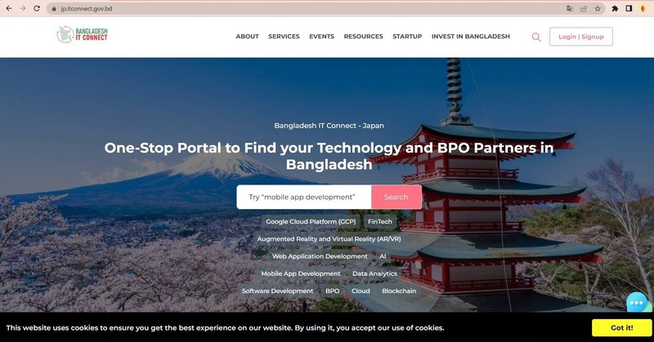654x342 pixels.
Task: Reload the page with refresh icon
Action: pyautogui.click(x=37, y=8)
